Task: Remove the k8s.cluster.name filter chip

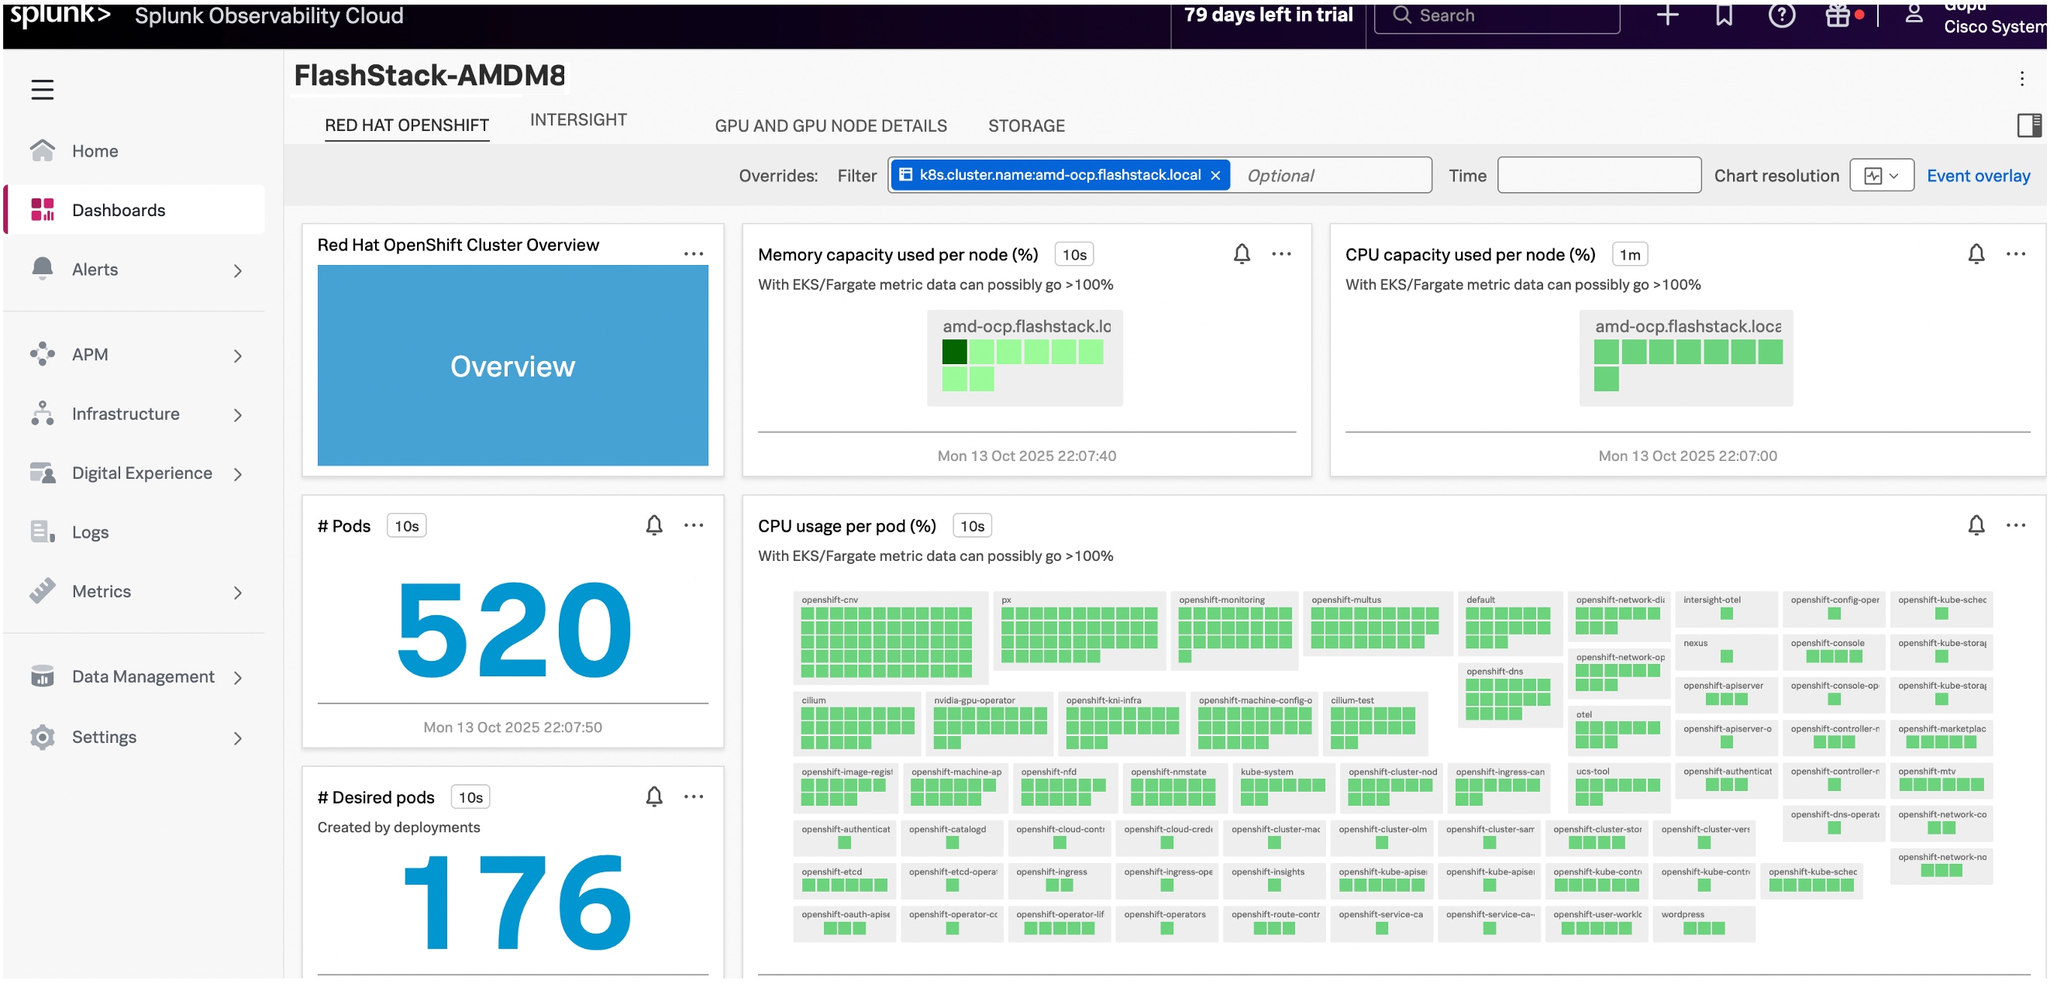Action: tap(1215, 176)
